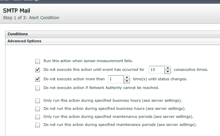This screenshot has width=220, height=136.
Task: Check 'Do not run during specified maintenance periods' box
Action: pos(38,125)
